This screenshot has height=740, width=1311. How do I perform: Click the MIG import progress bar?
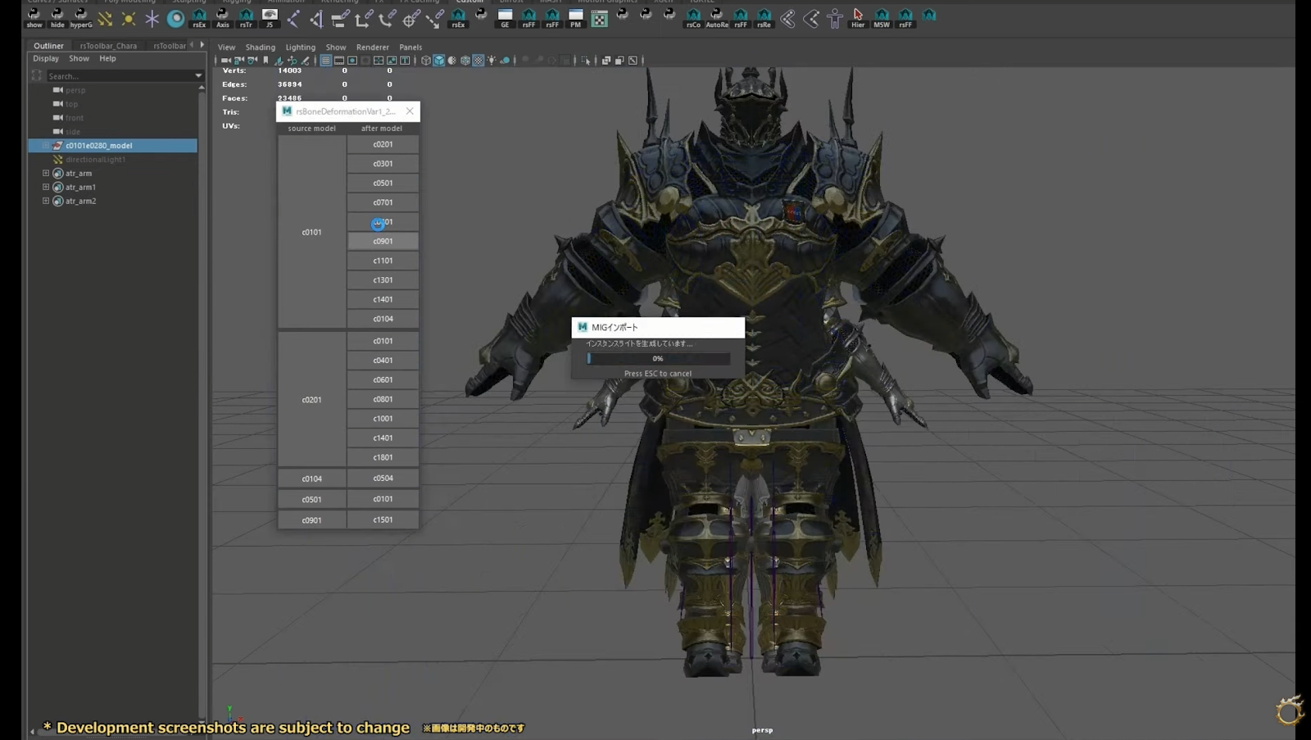pyautogui.click(x=658, y=359)
